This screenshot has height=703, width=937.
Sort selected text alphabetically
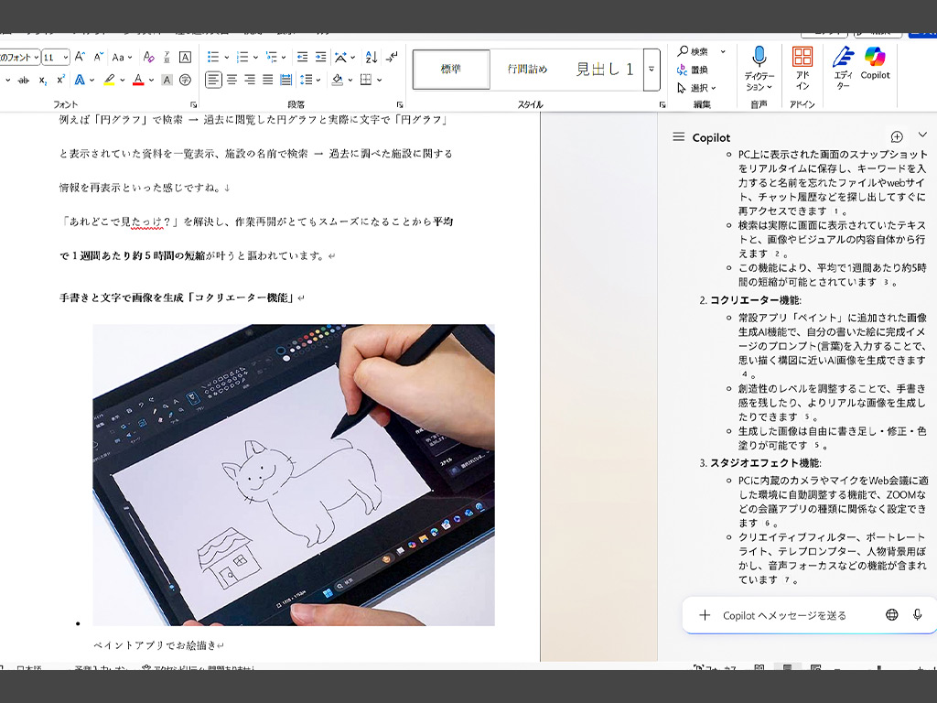372,57
